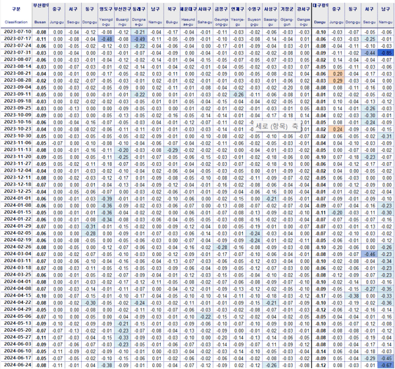395x369 pixels.
Task: Select the -0.22 Saha-gu cell for 2024-05-06
Action: tap(204, 316)
